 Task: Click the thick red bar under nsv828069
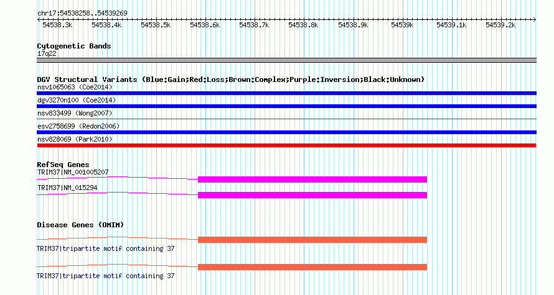coord(286,145)
